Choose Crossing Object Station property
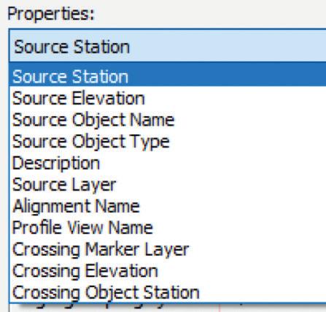The width and height of the screenshot is (326, 312). (x=168, y=292)
